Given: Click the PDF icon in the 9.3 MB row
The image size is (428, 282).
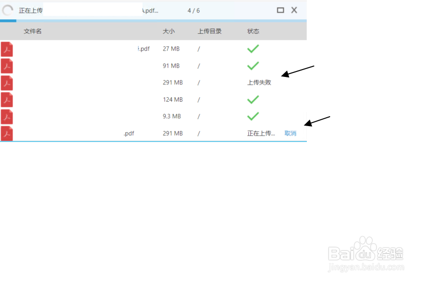Looking at the screenshot, I should 7,117.
